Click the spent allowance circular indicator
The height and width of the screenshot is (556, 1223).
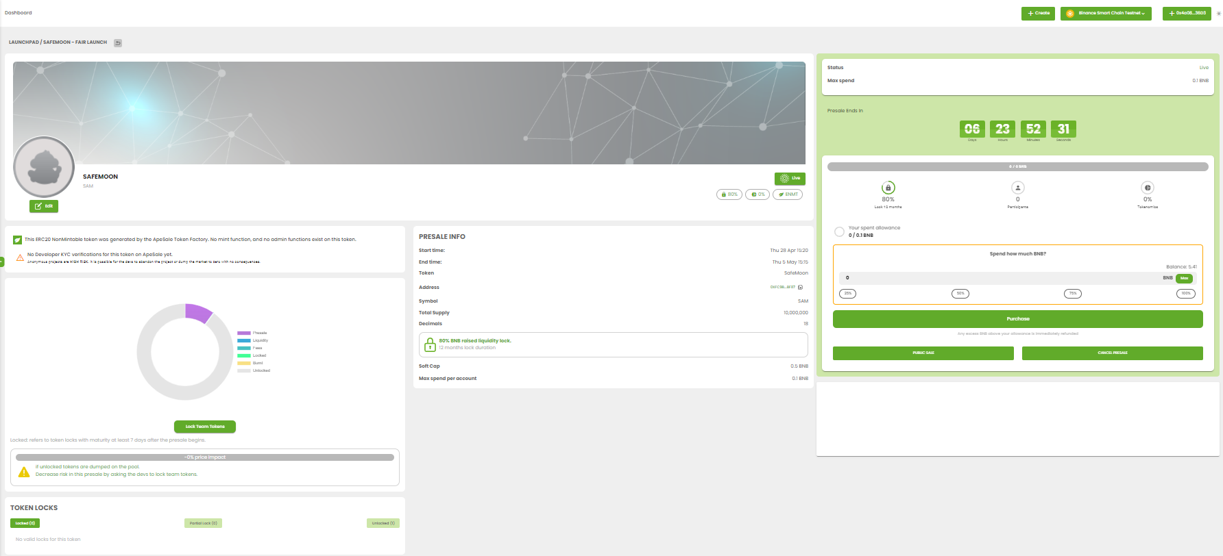coord(839,231)
